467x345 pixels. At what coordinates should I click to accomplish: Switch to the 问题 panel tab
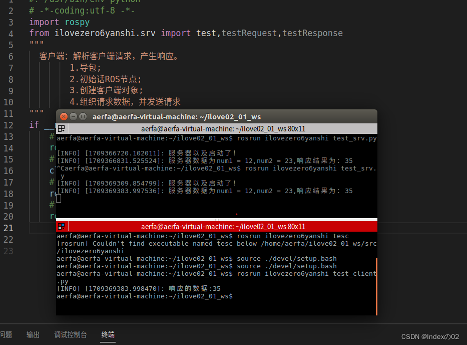tap(6, 334)
